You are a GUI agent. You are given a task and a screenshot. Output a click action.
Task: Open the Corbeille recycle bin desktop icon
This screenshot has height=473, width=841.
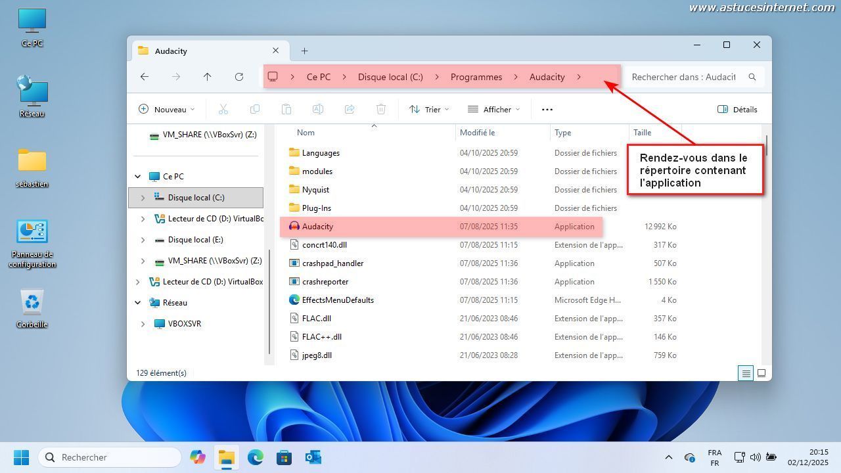coord(32,308)
